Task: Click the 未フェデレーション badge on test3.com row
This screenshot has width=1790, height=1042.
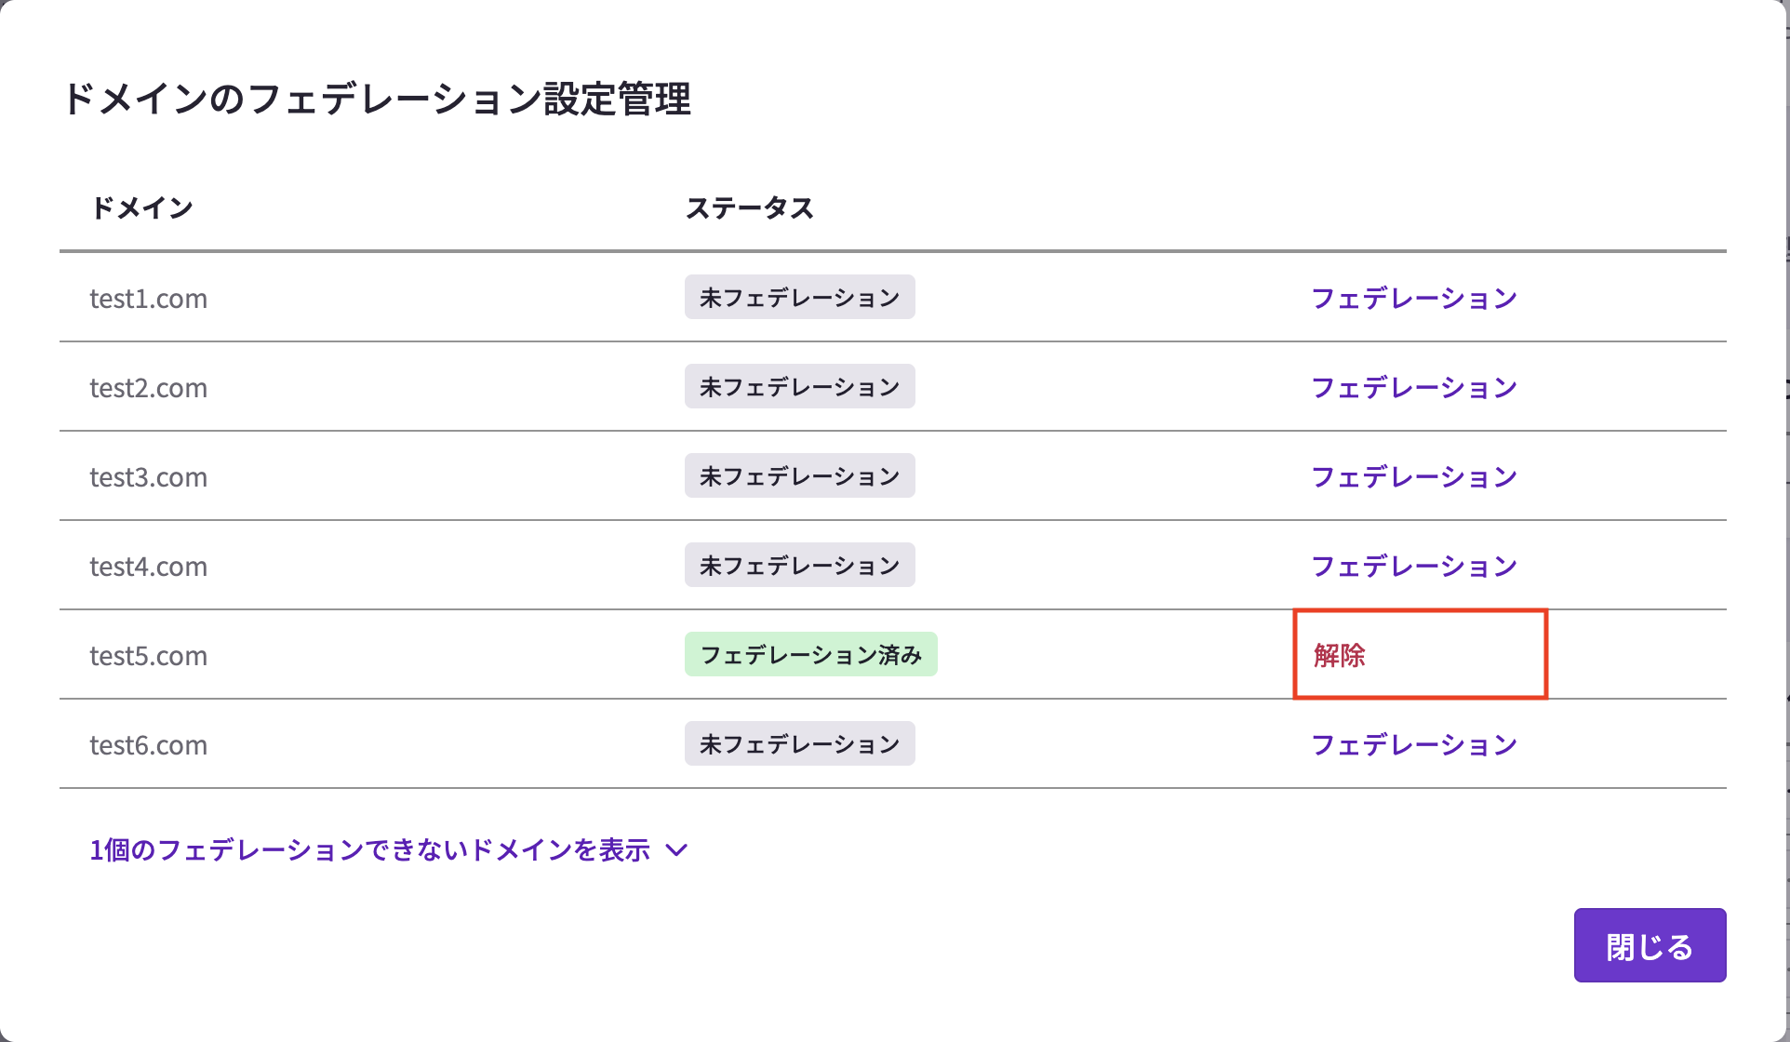Action: pos(799,474)
